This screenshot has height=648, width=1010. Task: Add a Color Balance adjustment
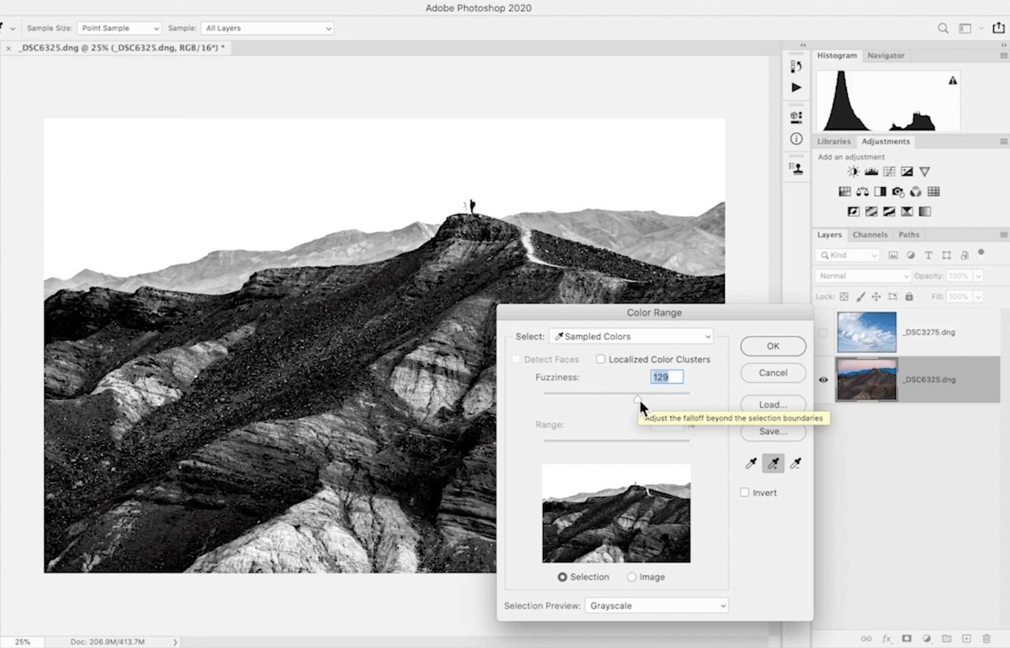(863, 192)
